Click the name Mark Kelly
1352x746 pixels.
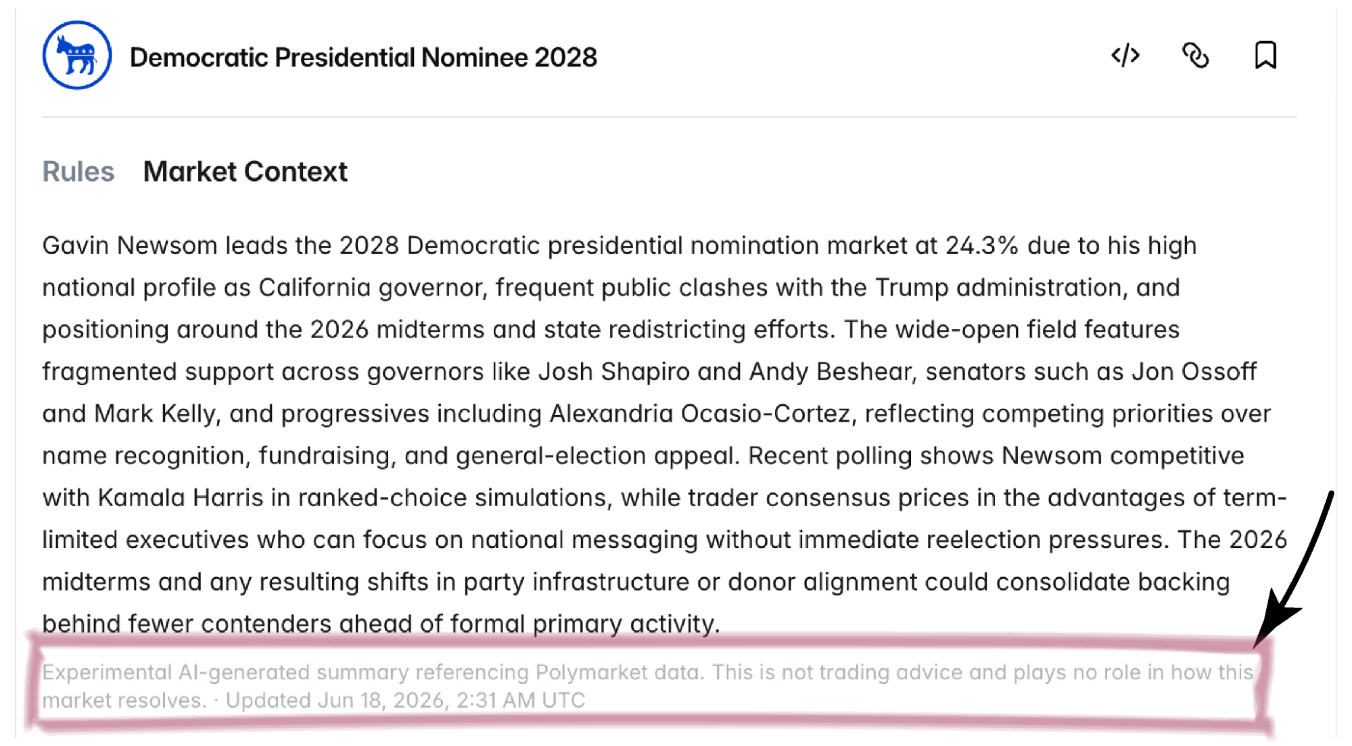click(156, 414)
